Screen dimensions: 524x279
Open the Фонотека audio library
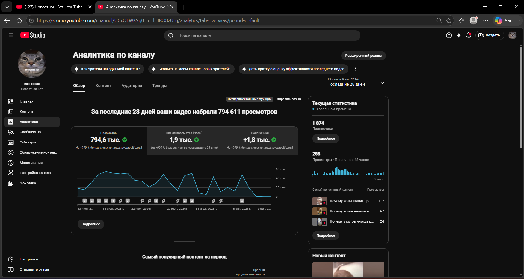point(32,183)
